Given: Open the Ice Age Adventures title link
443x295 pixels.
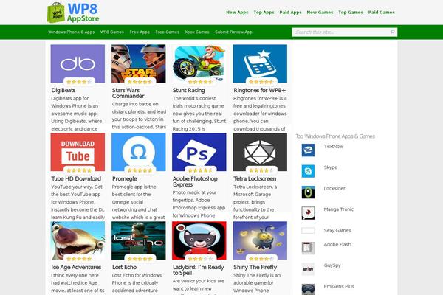Looking at the screenshot, I should click(76, 267).
